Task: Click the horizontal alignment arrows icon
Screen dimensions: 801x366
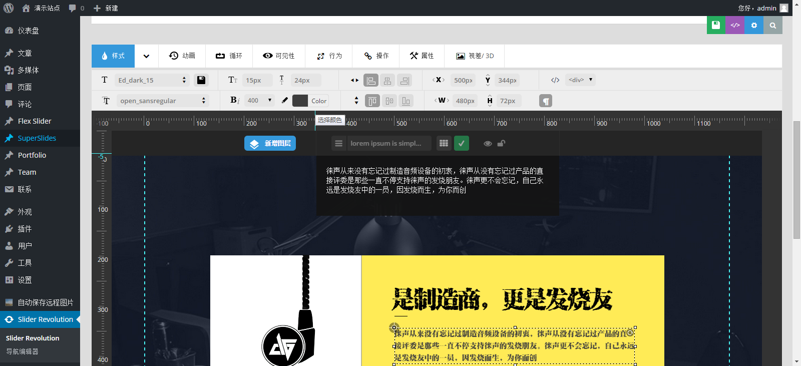Action: pos(354,80)
